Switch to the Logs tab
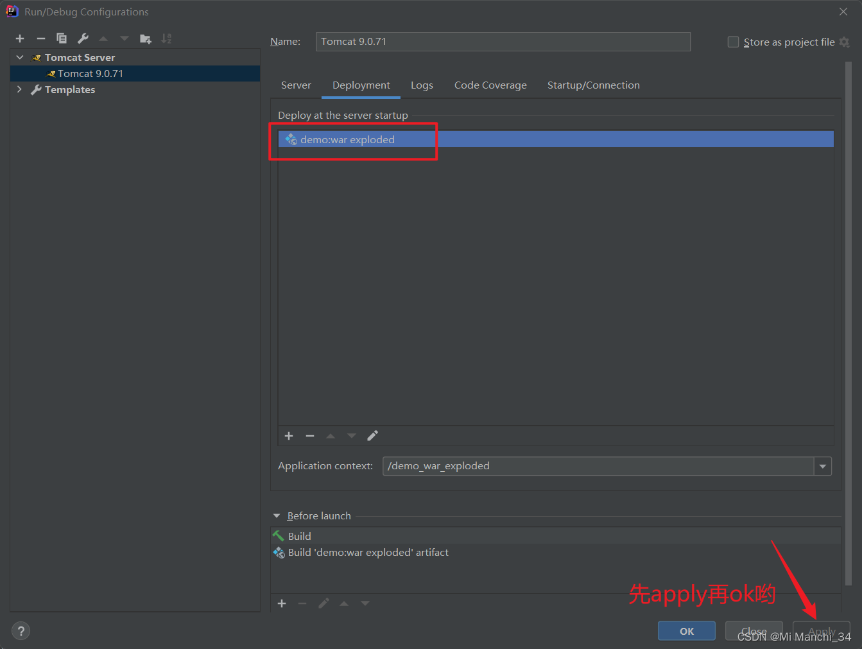862x649 pixels. tap(422, 85)
